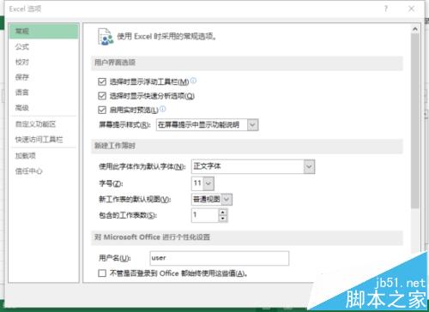Click the 用户名 text field
Screen dimensions: 429x312
tap(220, 258)
